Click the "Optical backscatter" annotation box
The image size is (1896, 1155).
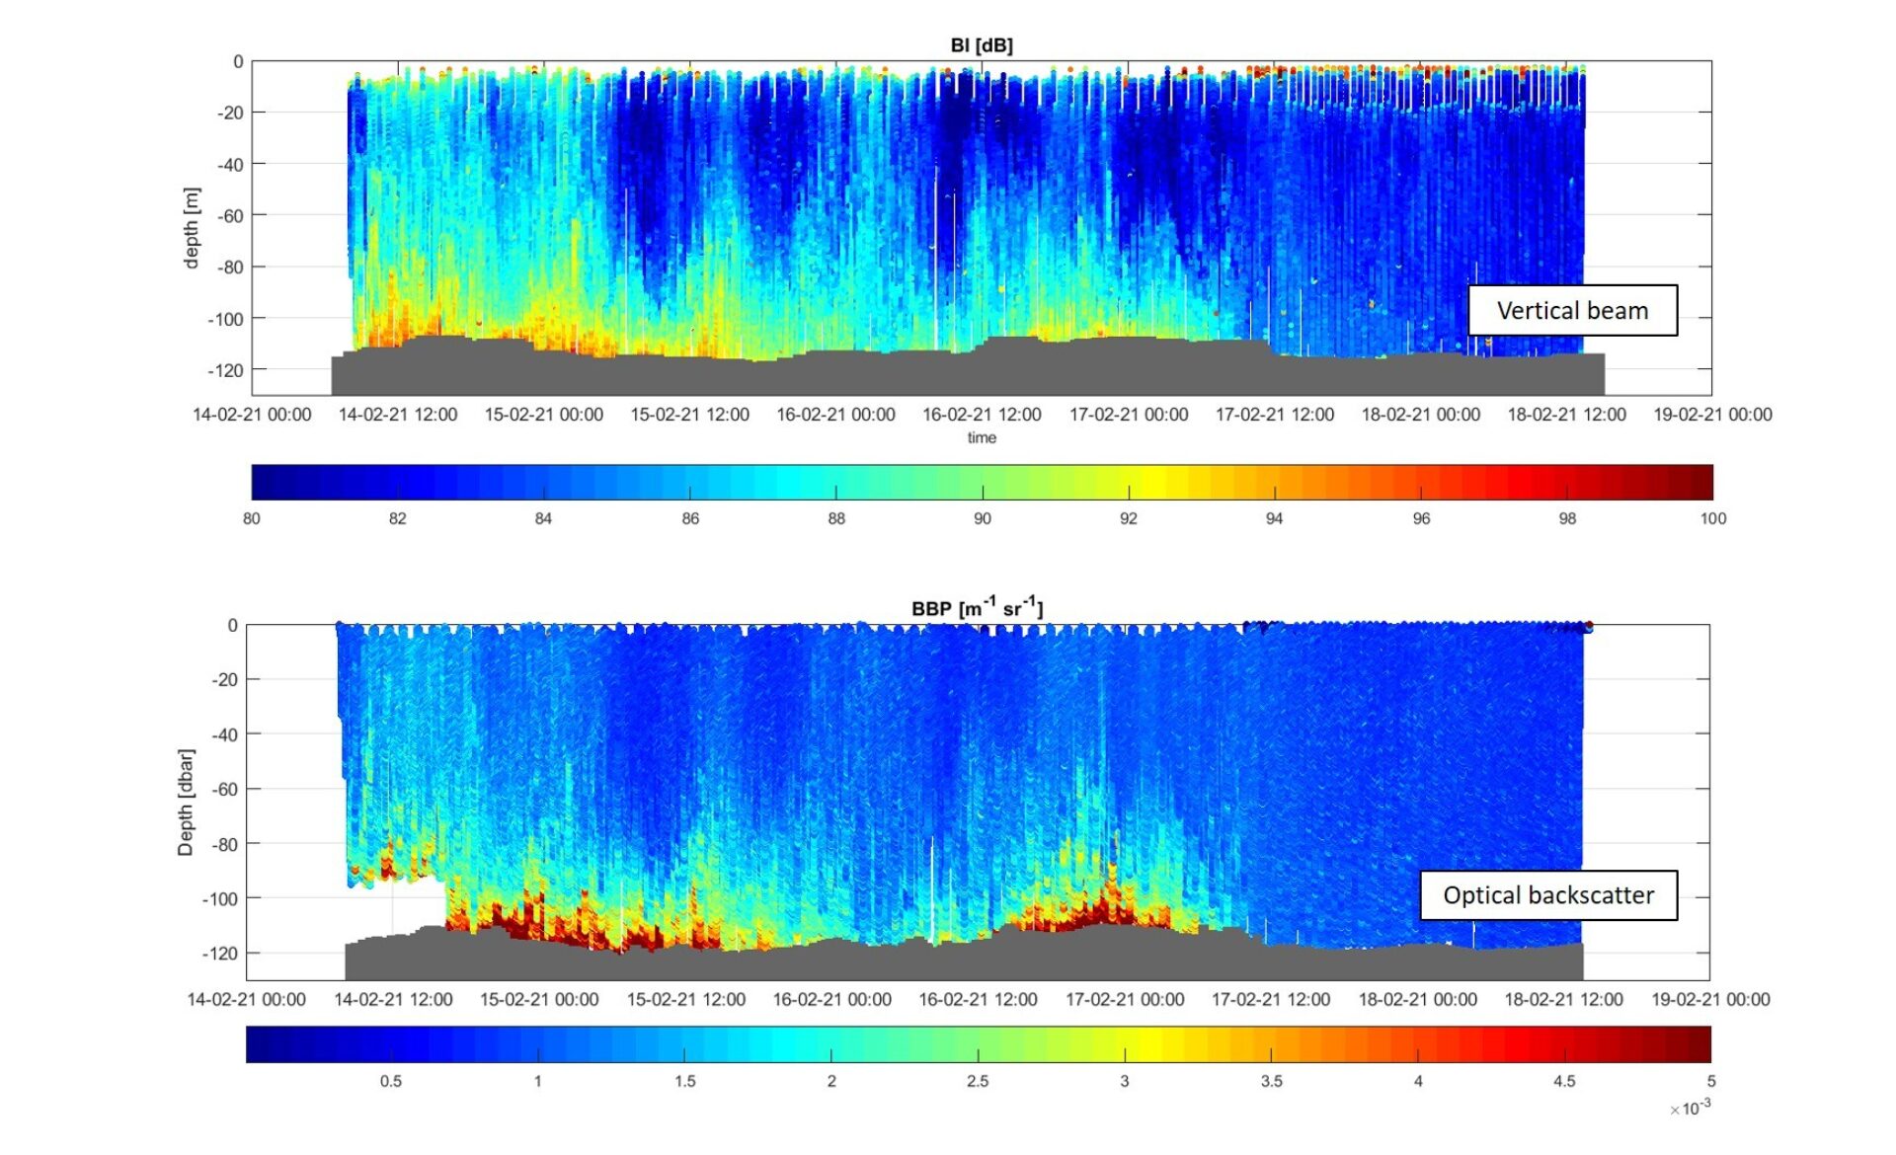(x=1548, y=895)
